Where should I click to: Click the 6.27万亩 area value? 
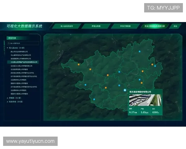pyautogui.click(x=133, y=112)
